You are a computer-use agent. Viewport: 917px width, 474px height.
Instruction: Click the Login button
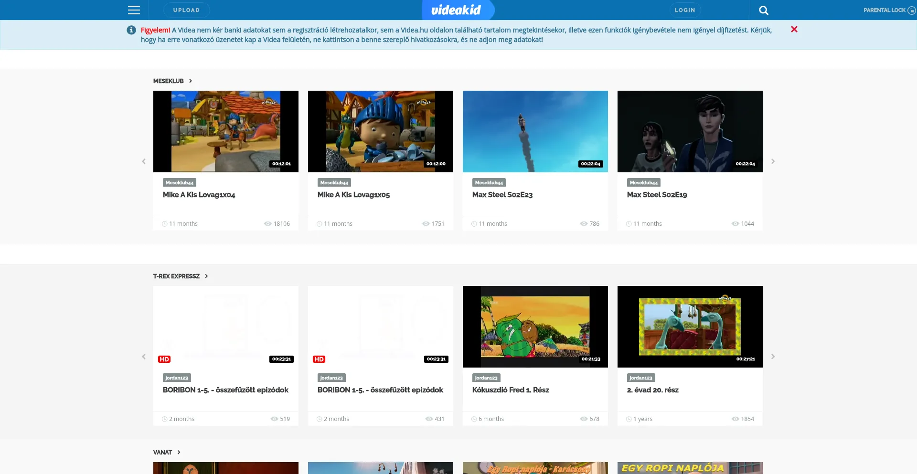(x=684, y=10)
